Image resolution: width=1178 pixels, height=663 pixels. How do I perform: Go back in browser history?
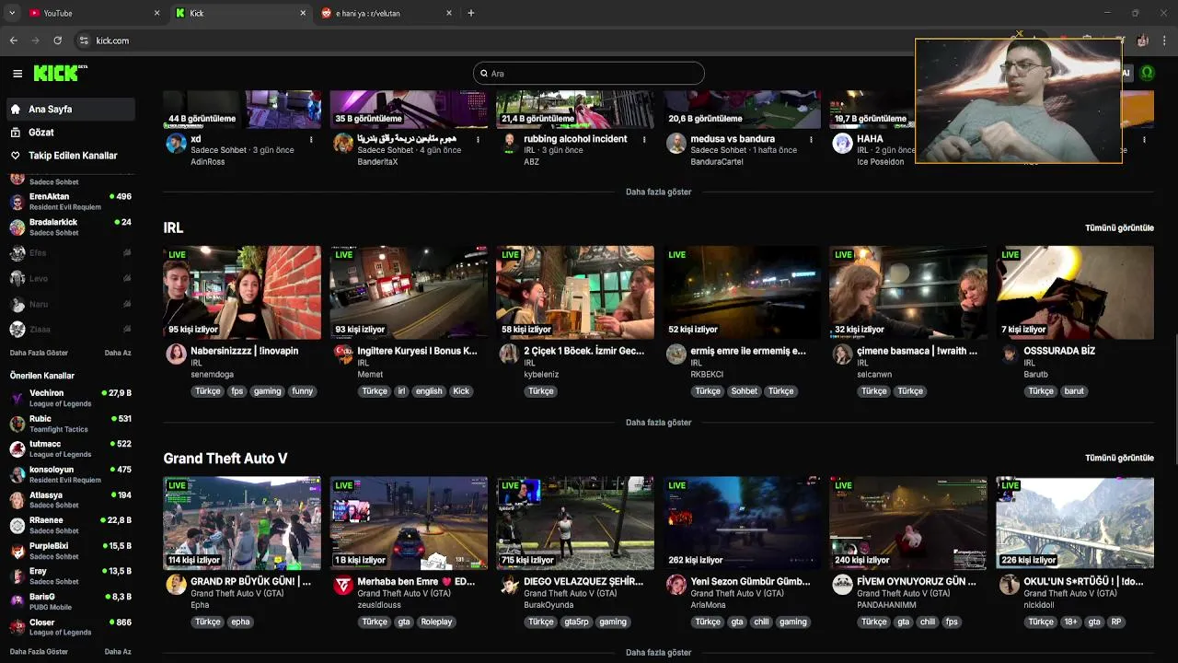click(x=14, y=41)
